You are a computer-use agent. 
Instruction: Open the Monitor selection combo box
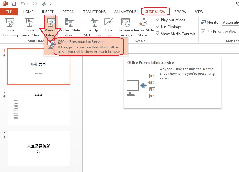231,22
